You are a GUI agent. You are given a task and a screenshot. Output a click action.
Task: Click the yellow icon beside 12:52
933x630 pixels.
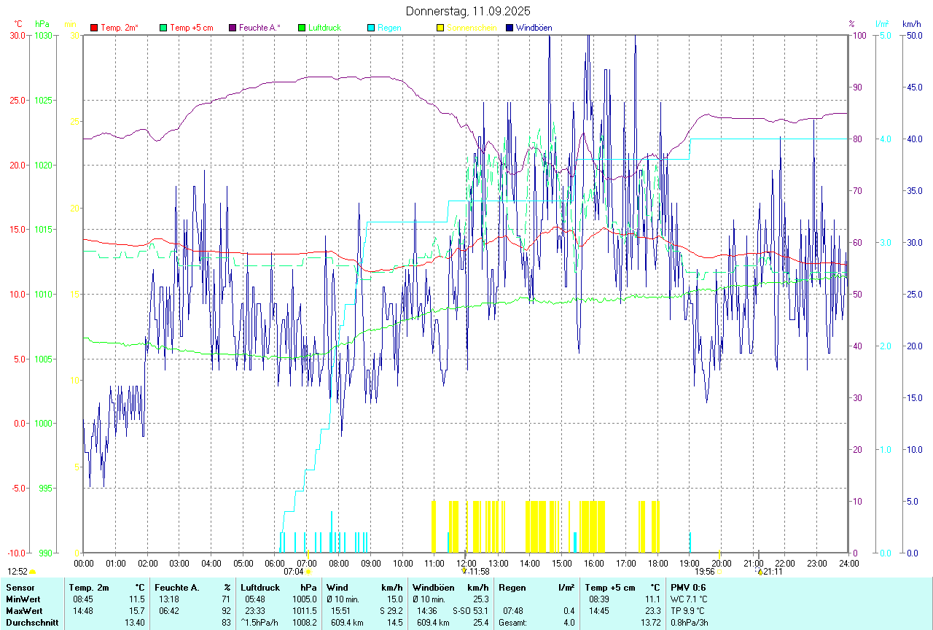(33, 572)
